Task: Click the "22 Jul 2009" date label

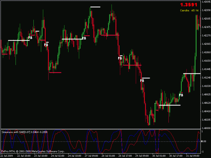Action: click(7, 156)
